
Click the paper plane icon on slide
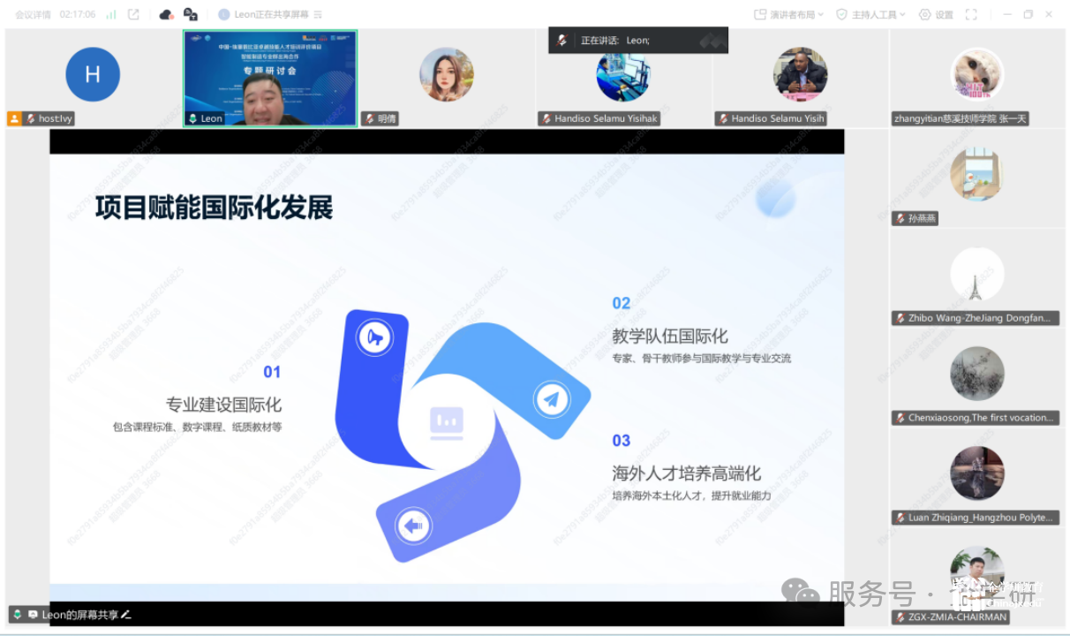pos(552,399)
